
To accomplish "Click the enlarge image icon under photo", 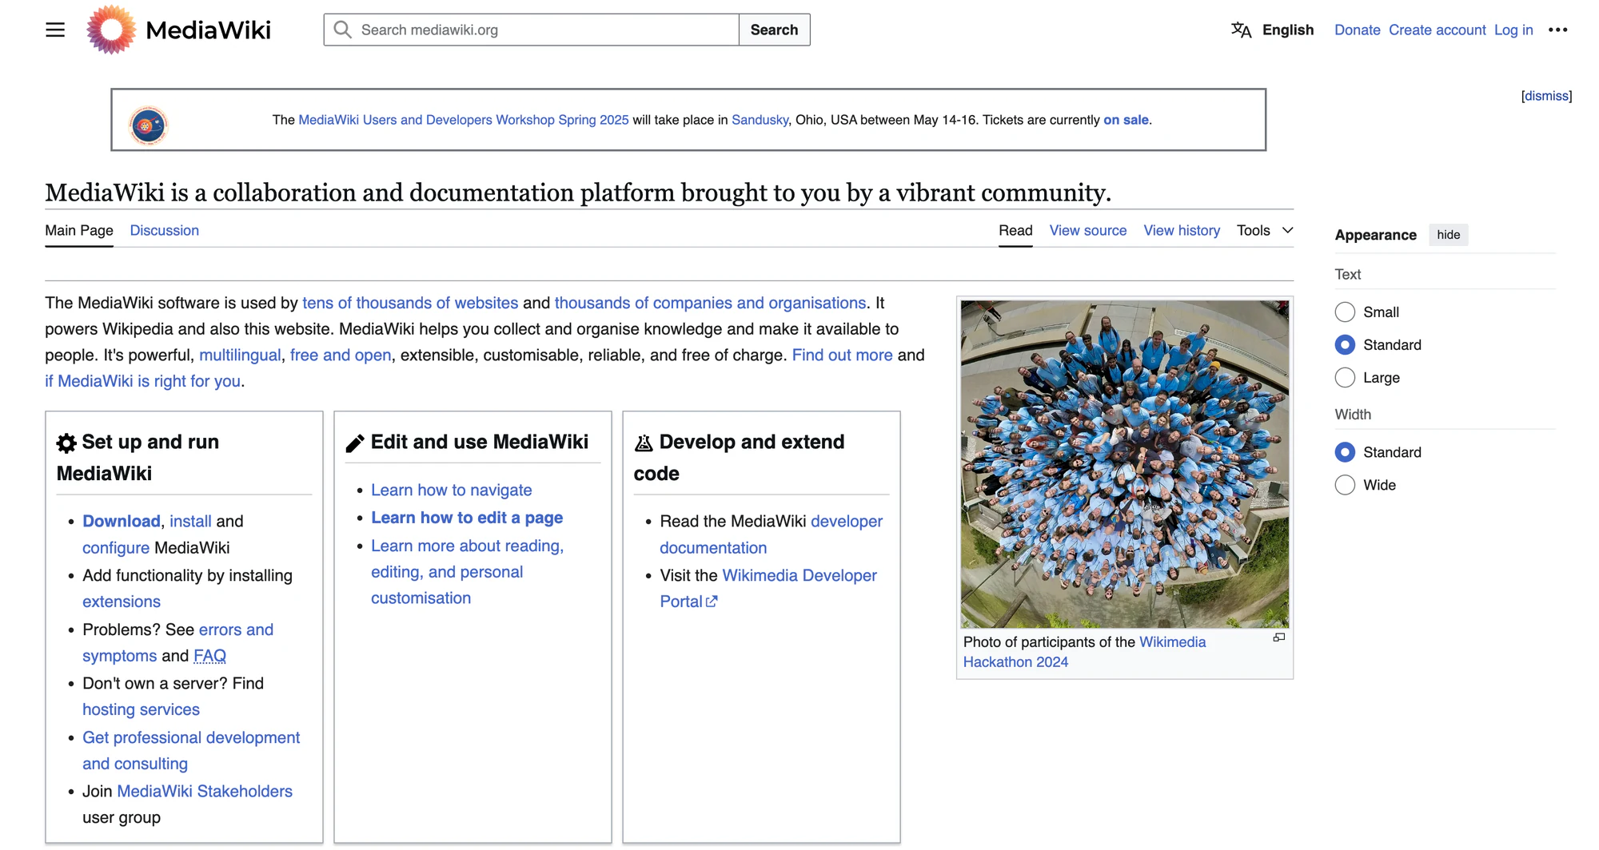I will pyautogui.click(x=1279, y=637).
